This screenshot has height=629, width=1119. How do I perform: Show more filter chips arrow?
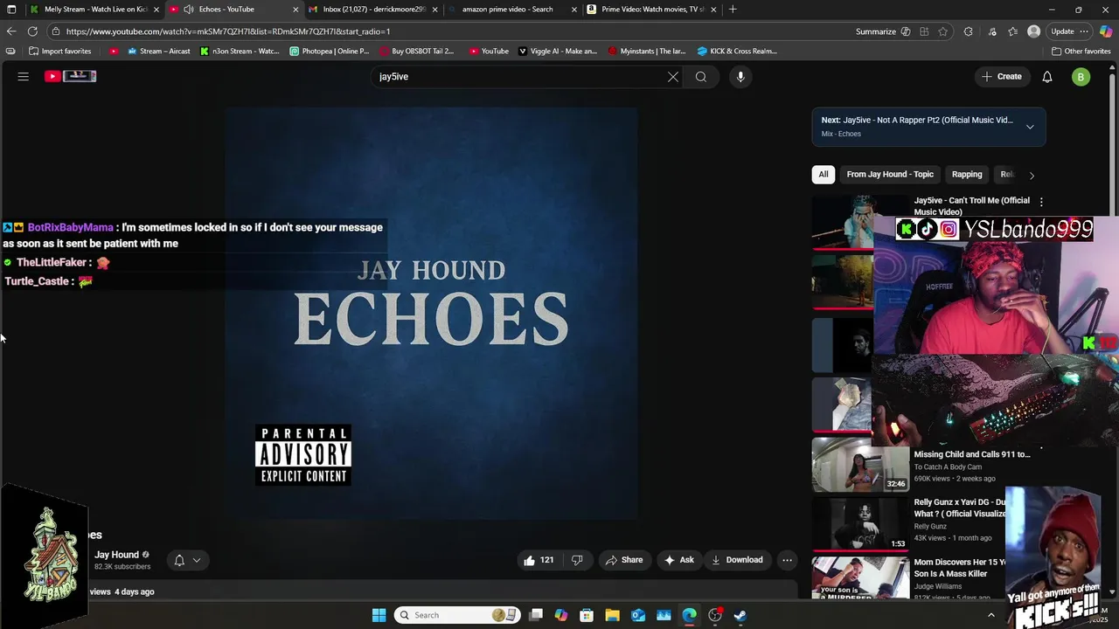coord(1032,175)
